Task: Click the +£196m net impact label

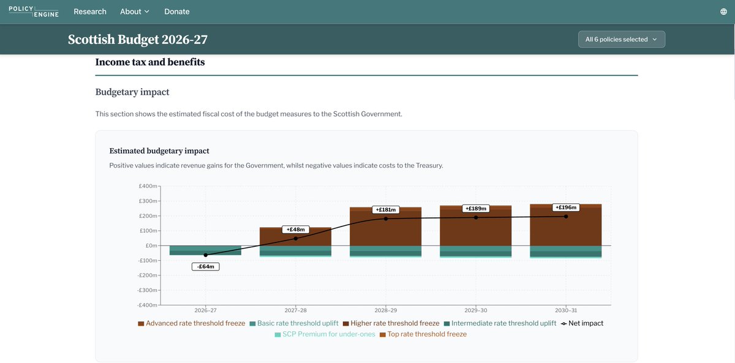Action: point(566,207)
